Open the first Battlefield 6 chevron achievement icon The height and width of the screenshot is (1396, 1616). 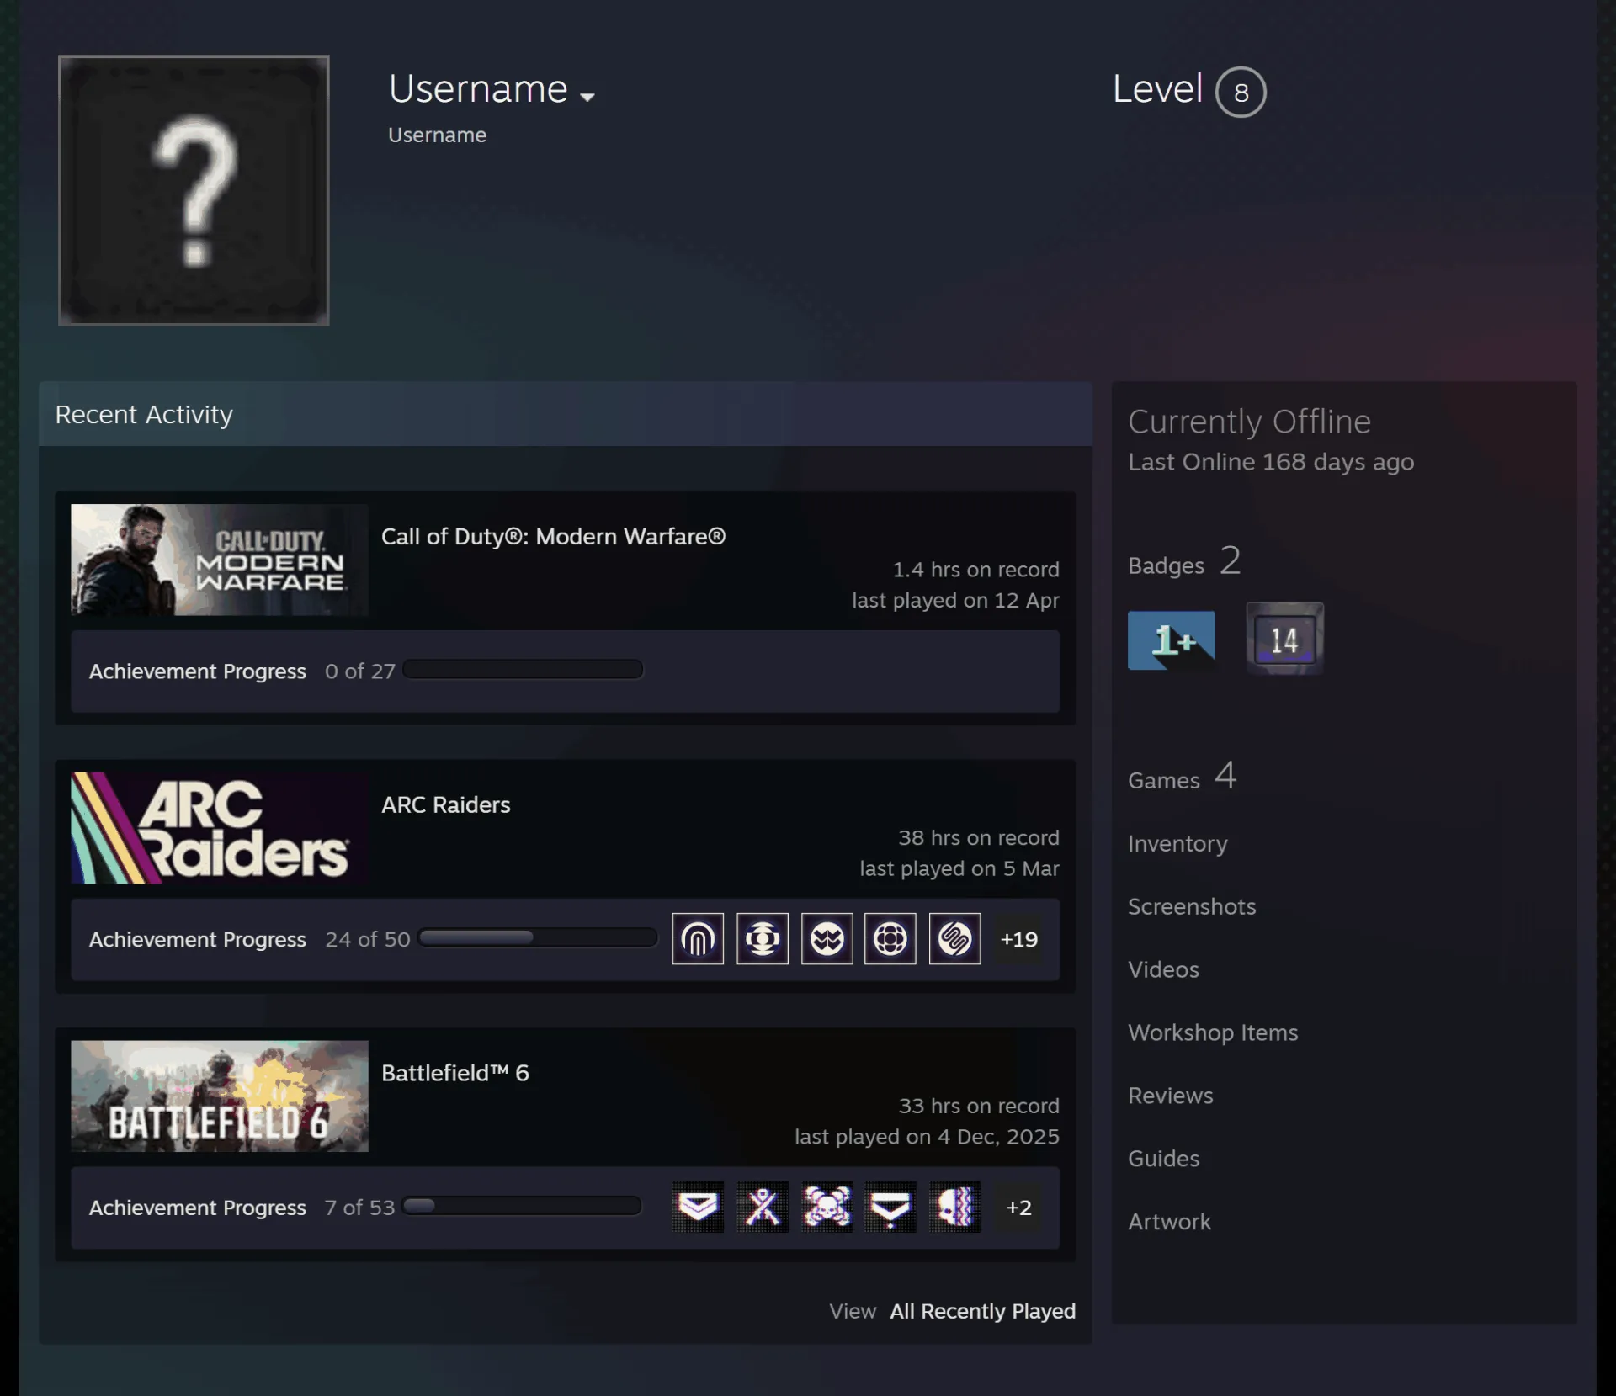[x=698, y=1207]
